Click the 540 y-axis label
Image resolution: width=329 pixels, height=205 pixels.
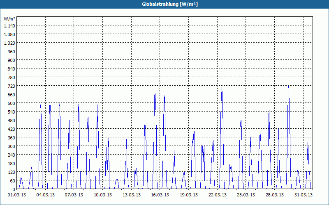(x=12, y=112)
